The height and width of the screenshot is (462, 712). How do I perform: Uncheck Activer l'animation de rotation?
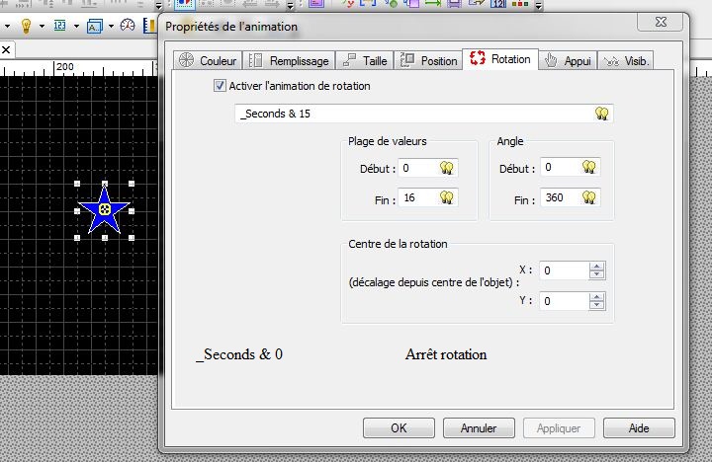[220, 87]
